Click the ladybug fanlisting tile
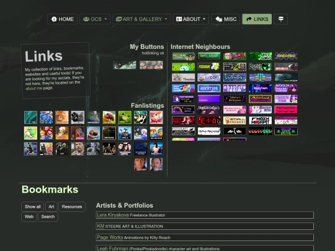 click(x=109, y=117)
